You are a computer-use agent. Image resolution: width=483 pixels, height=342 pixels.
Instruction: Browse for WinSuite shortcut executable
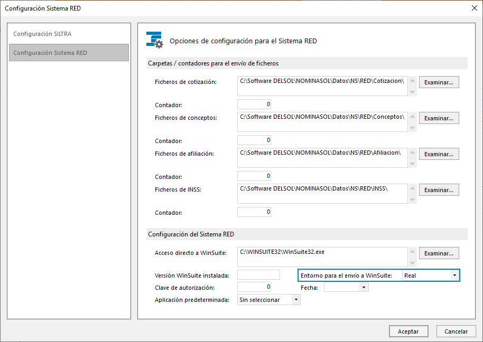click(x=439, y=253)
